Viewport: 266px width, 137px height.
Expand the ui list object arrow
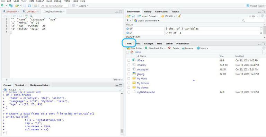127,33
